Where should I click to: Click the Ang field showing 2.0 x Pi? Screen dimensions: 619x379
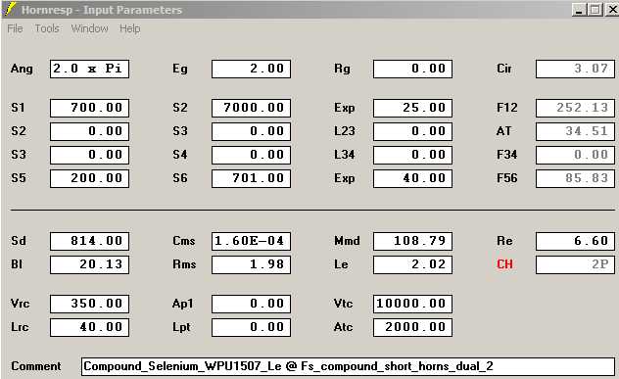point(89,69)
